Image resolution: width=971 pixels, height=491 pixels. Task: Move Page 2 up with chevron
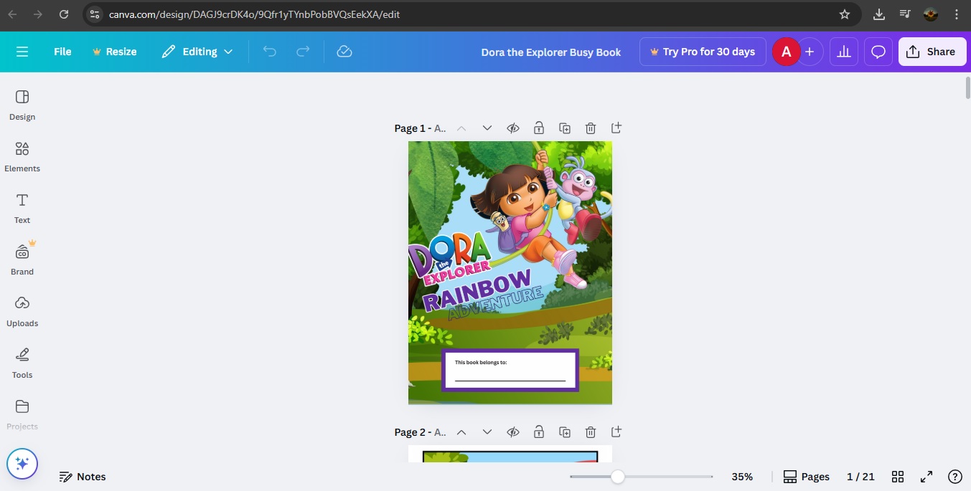[x=461, y=432]
